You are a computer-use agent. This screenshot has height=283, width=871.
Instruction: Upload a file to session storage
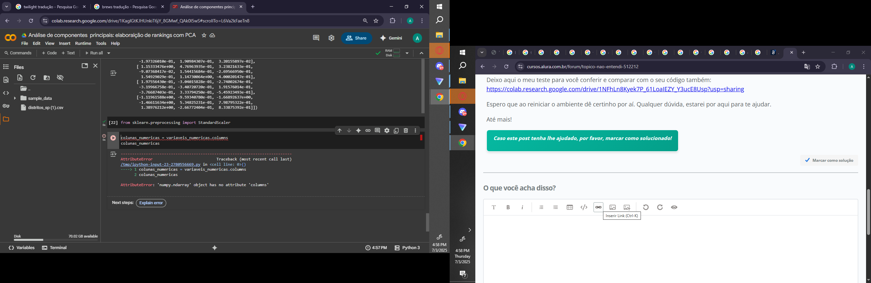point(20,78)
